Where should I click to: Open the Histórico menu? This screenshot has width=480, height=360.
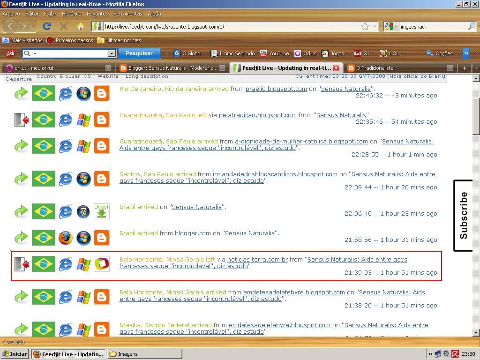[71, 14]
